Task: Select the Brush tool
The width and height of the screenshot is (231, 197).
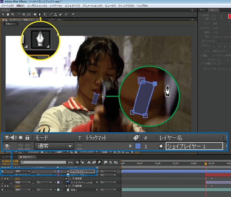Action: click(x=51, y=15)
